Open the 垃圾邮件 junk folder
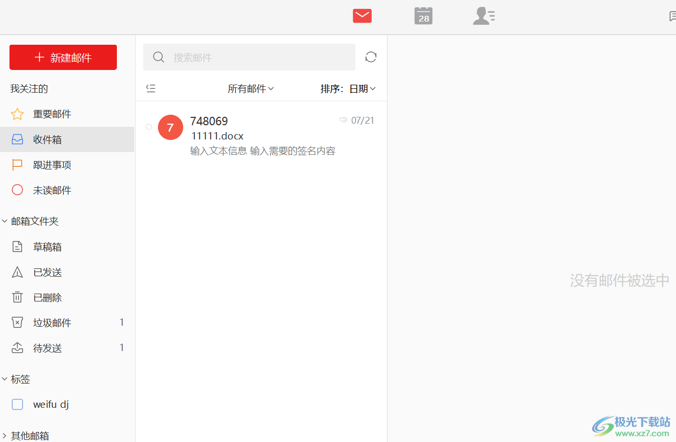 click(67, 323)
